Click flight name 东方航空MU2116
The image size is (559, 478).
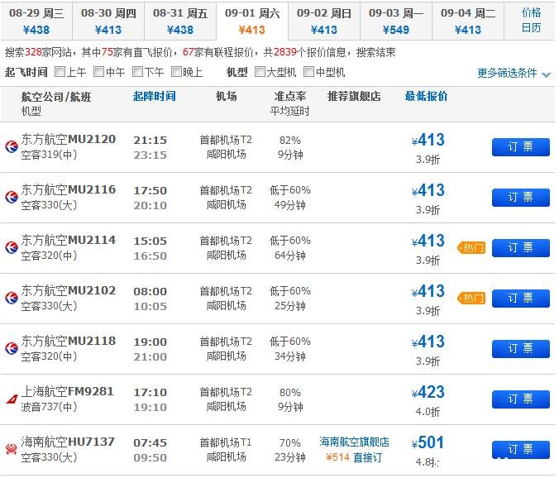(68, 189)
